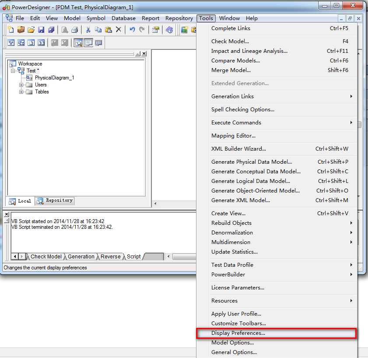
Task: Click the Help book icon
Action: tap(169, 30)
